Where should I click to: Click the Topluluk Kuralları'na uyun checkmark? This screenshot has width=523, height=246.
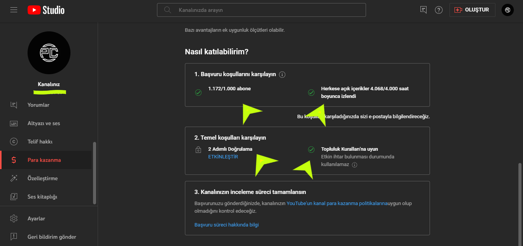point(311,150)
